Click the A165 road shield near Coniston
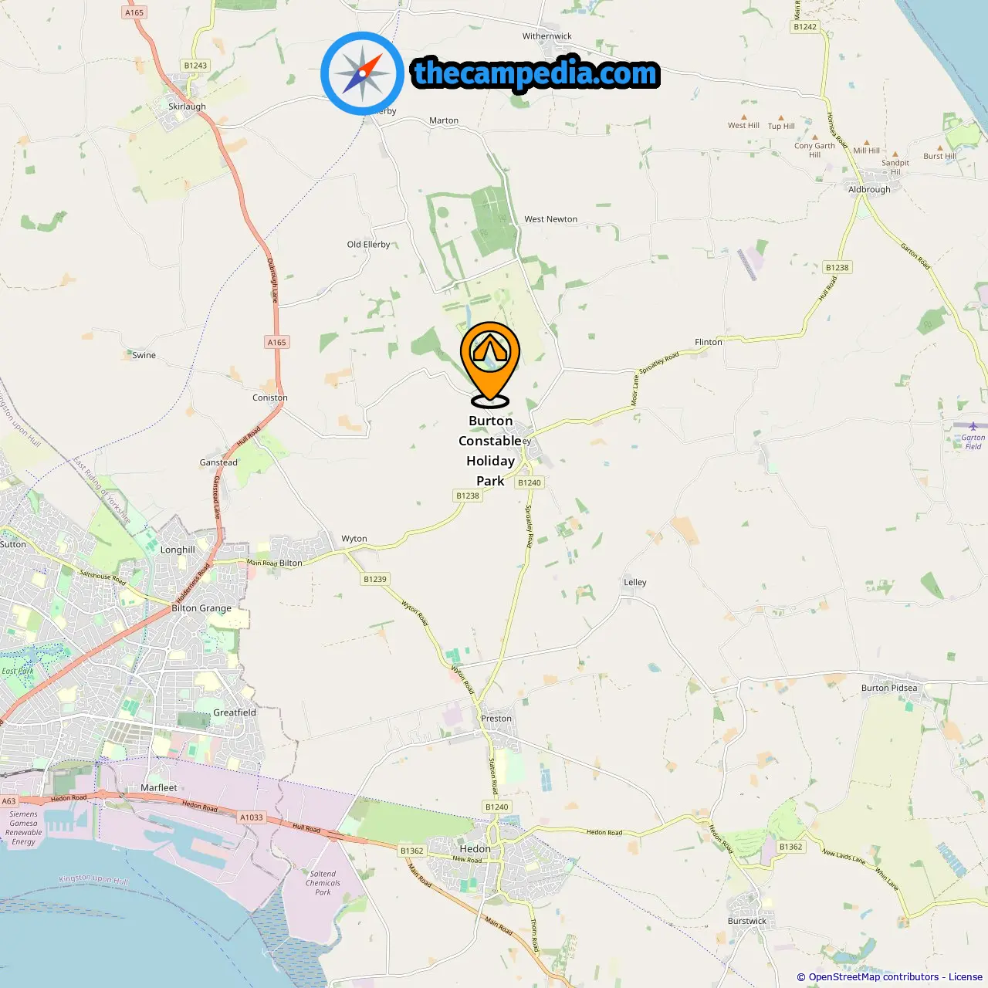This screenshot has width=988, height=988. 276,342
